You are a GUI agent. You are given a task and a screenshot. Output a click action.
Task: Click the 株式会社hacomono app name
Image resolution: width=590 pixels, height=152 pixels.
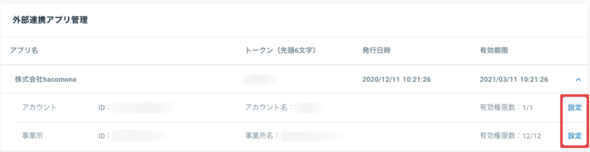coord(46,80)
